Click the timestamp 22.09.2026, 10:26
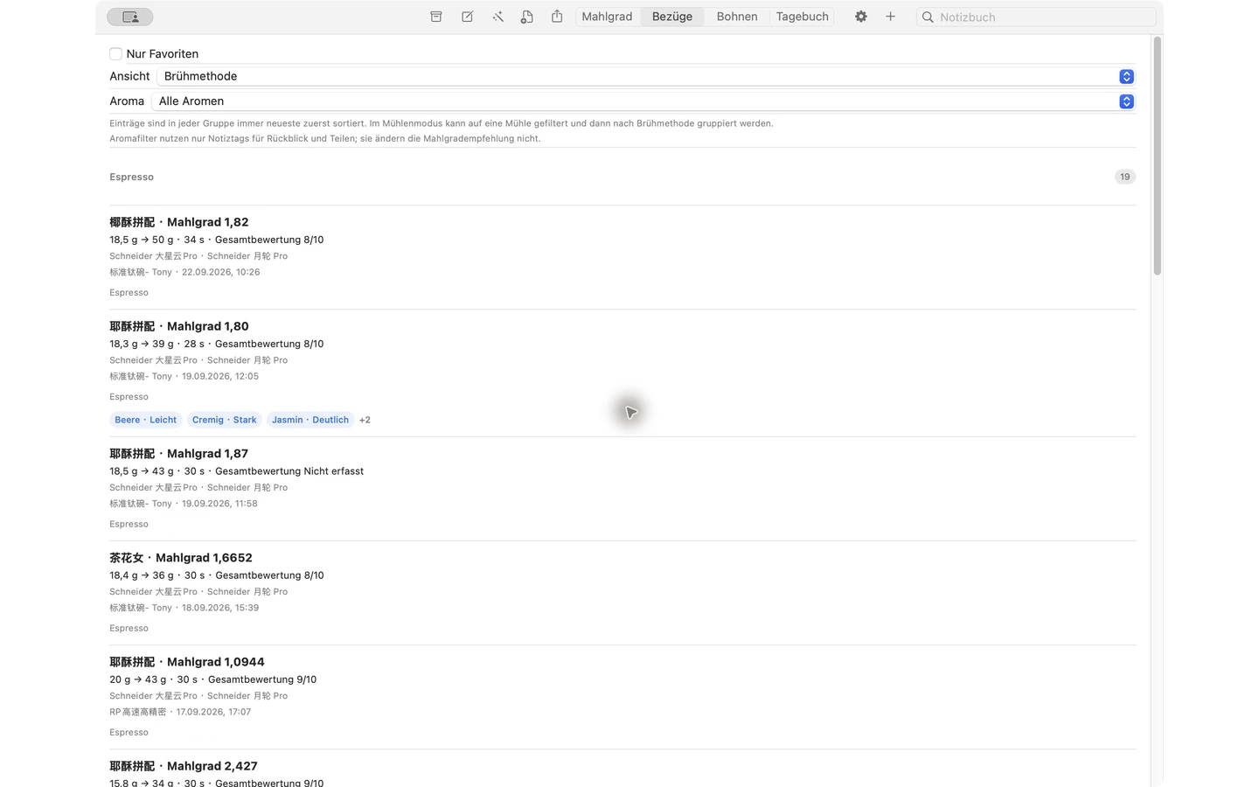 220,272
